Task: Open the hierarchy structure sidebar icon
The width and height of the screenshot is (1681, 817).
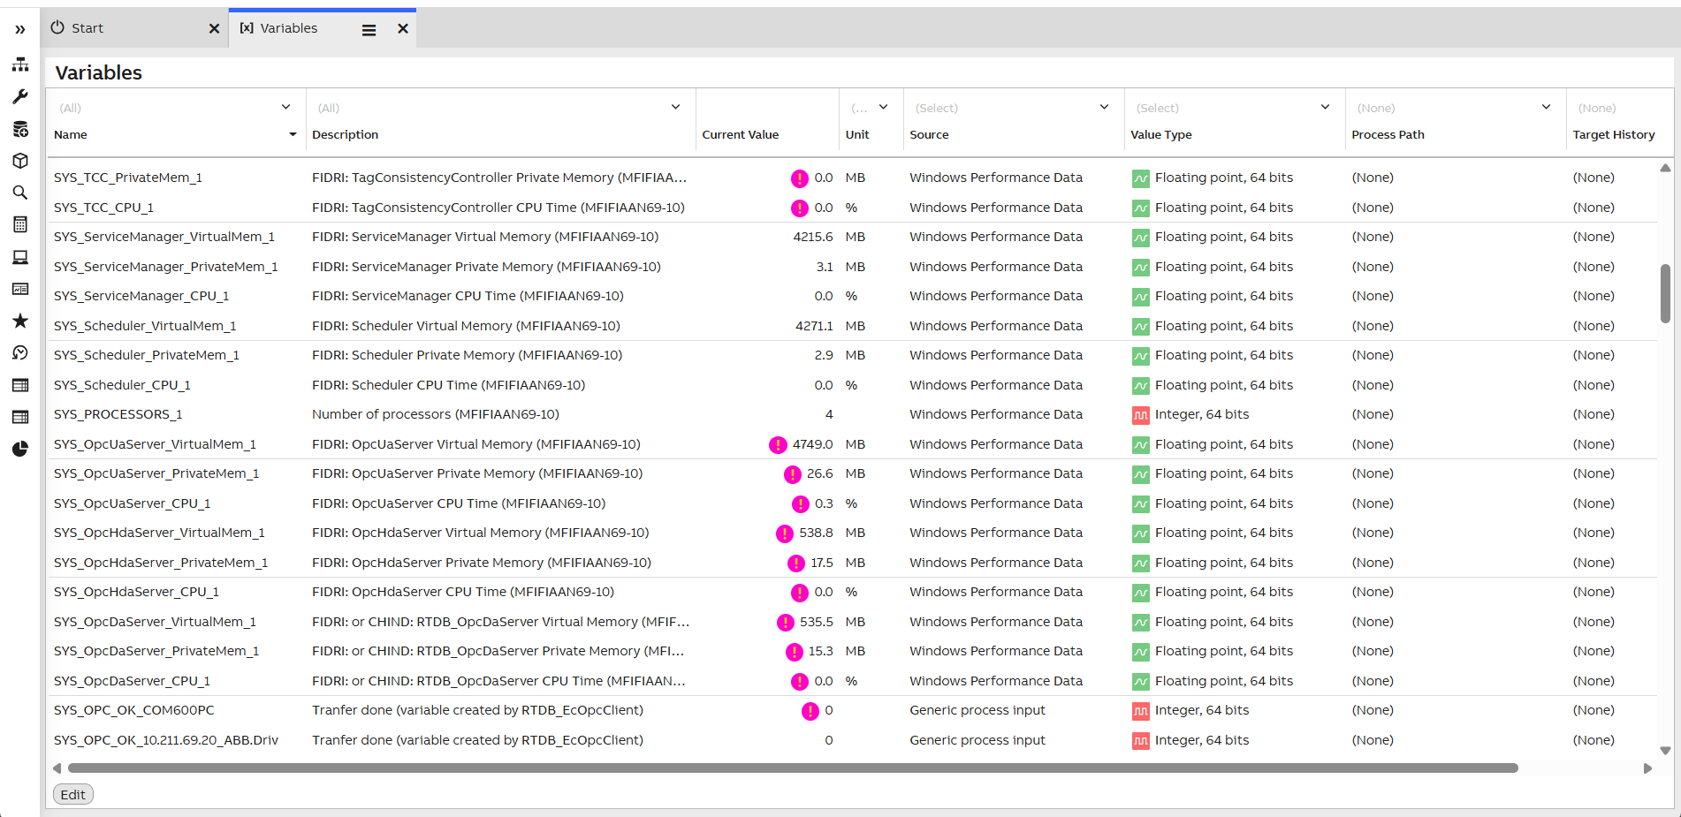Action: tap(19, 64)
